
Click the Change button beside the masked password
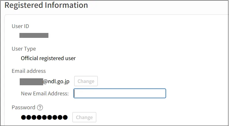84,117
